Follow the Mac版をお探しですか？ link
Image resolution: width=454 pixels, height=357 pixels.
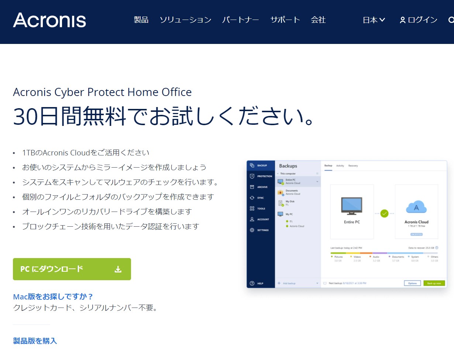(x=53, y=296)
